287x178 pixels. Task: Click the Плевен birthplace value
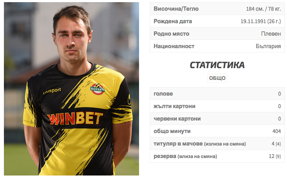coord(271,34)
